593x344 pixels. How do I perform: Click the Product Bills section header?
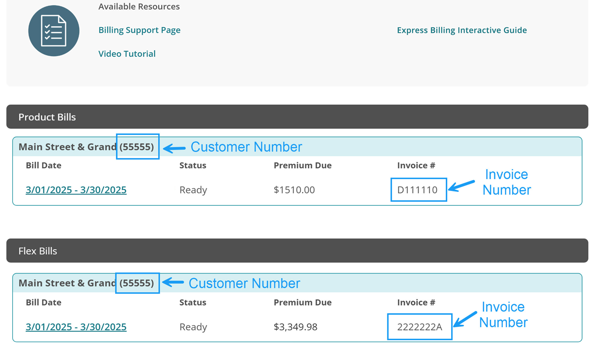(x=47, y=117)
